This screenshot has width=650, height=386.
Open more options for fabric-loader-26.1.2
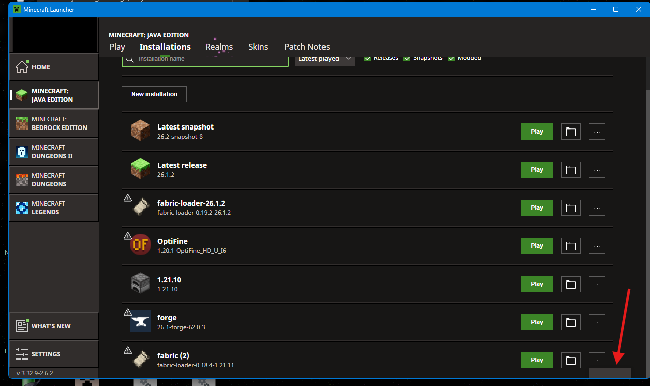coord(597,208)
